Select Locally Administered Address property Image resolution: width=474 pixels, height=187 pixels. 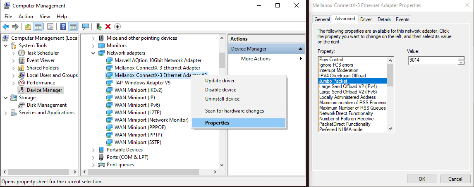[x=352, y=97]
